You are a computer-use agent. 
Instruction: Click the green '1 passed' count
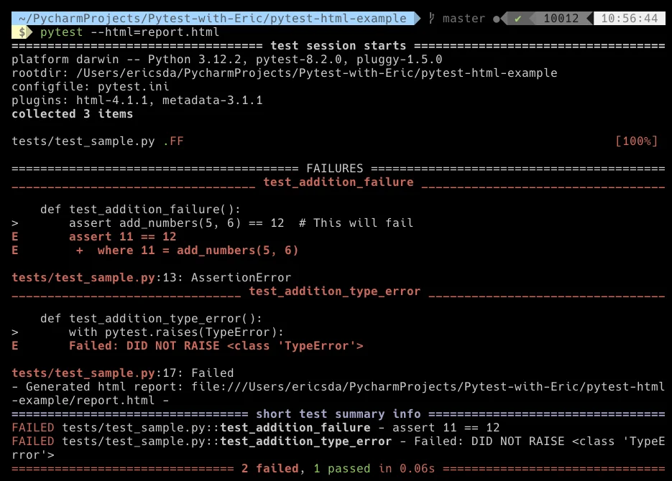pyautogui.click(x=341, y=469)
